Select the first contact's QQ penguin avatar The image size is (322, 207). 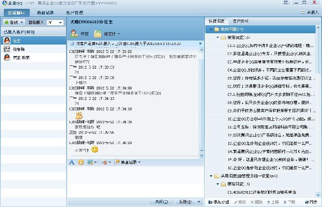[x=7, y=41]
